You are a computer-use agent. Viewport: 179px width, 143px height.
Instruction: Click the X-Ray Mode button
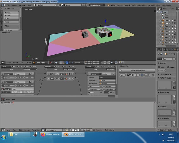coord(28,92)
